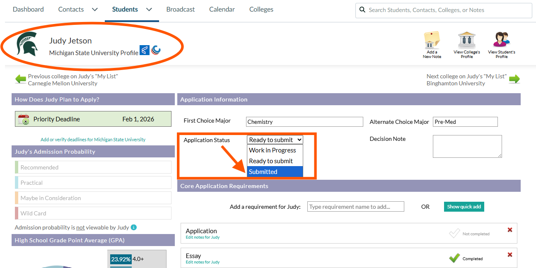The image size is (536, 268).
Task: Open the Students tab
Action: coord(125,9)
